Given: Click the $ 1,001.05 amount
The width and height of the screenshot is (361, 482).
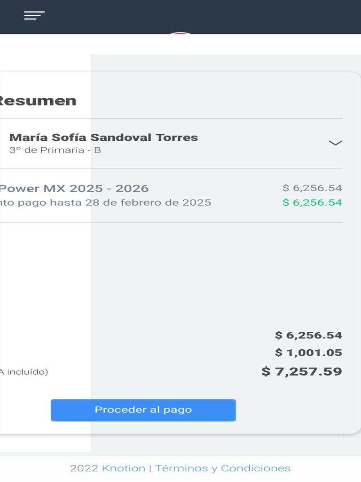Looking at the screenshot, I should tap(308, 353).
